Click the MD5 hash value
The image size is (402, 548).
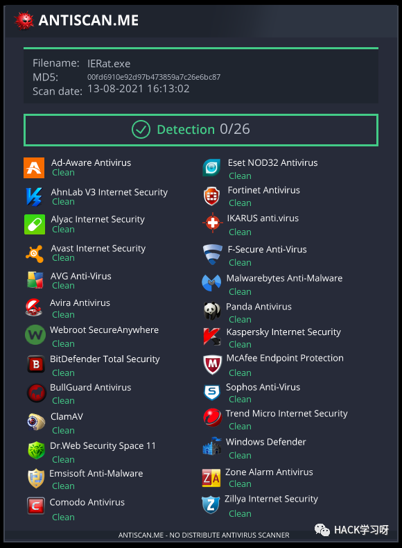tap(154, 77)
